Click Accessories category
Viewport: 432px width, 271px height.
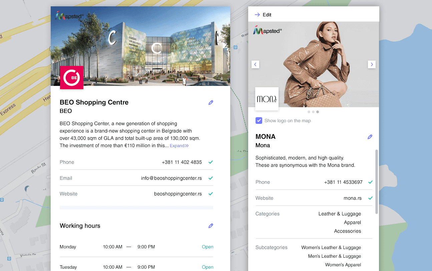tap(348, 231)
